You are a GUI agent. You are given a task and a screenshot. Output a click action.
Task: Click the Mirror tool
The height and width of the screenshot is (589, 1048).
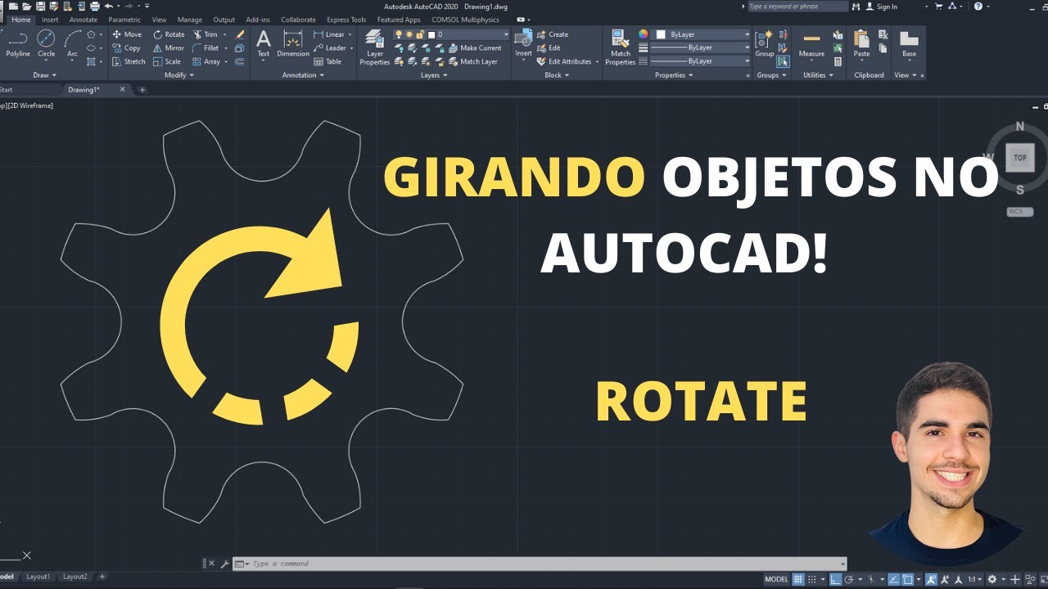(x=169, y=47)
